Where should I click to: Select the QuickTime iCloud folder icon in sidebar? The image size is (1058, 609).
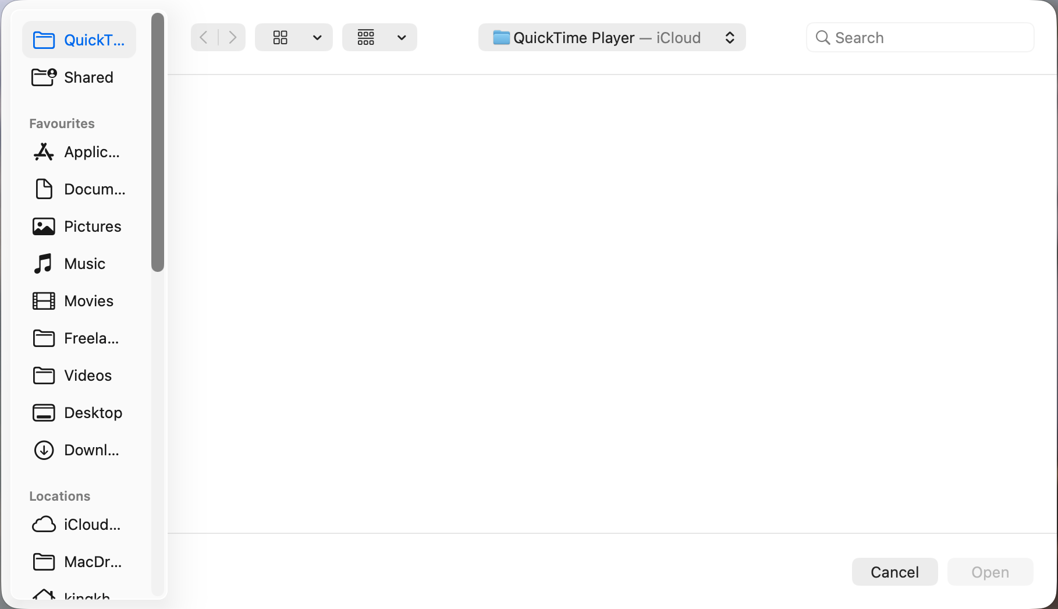click(44, 40)
